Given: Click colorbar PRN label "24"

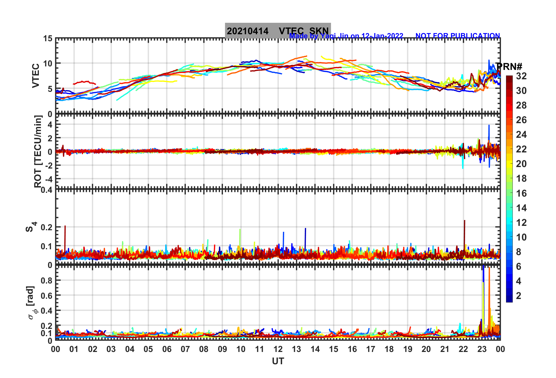Looking at the screenshot, I should coord(521,135).
